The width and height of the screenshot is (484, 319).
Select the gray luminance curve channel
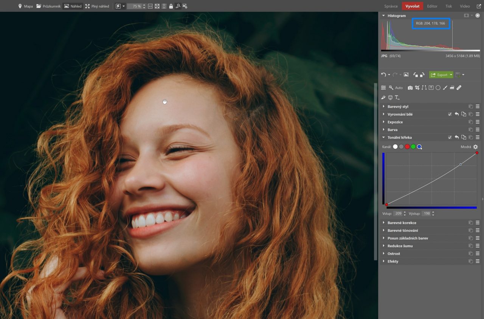(401, 147)
